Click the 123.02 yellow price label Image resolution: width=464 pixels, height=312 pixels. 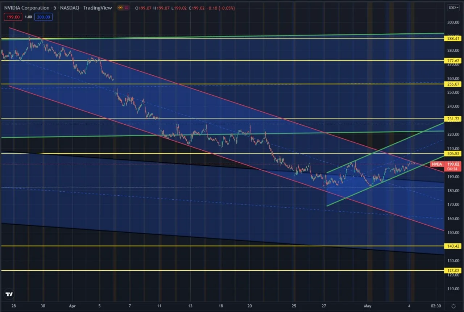point(452,270)
